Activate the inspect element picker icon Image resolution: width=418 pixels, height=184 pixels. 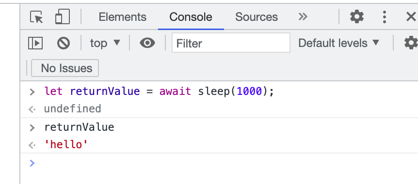pyautogui.click(x=36, y=17)
